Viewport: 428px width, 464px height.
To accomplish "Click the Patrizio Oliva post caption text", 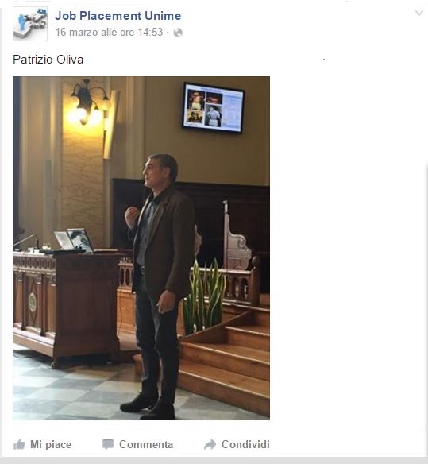I will [48, 60].
